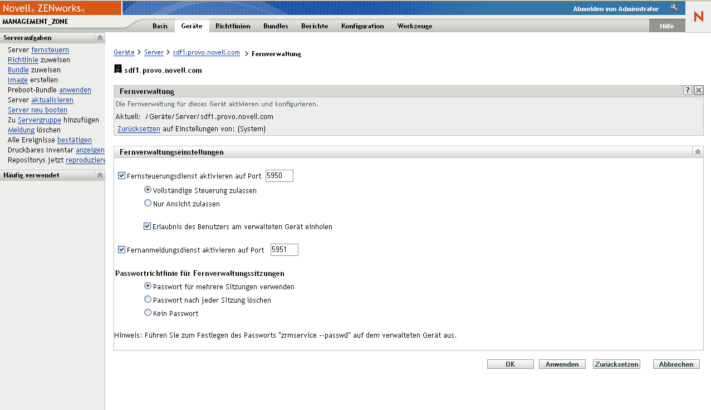Toggle Erlaubnis des Benutzers einholen checkbox

pyautogui.click(x=147, y=226)
